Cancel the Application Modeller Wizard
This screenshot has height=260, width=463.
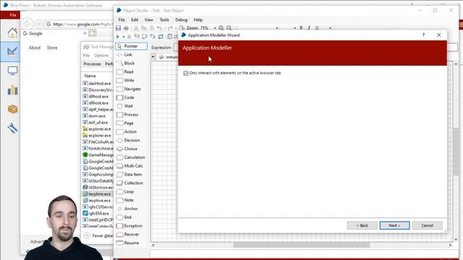pos(428,225)
